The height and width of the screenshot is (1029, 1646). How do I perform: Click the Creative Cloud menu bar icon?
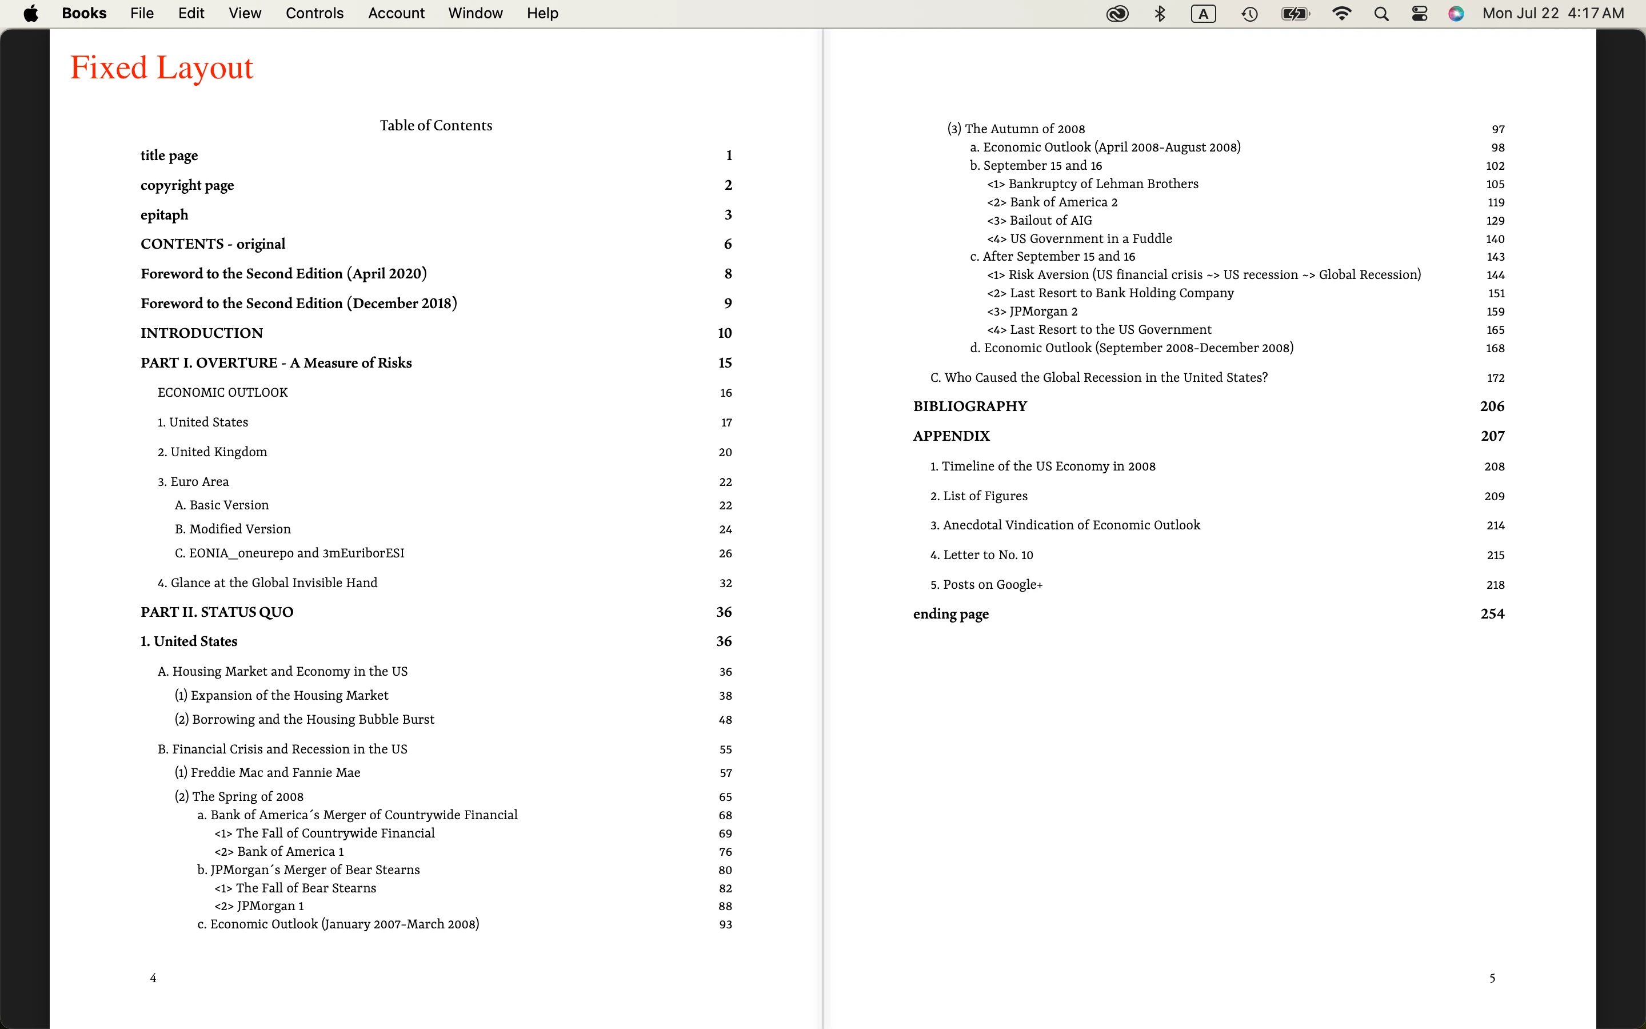pyautogui.click(x=1117, y=14)
